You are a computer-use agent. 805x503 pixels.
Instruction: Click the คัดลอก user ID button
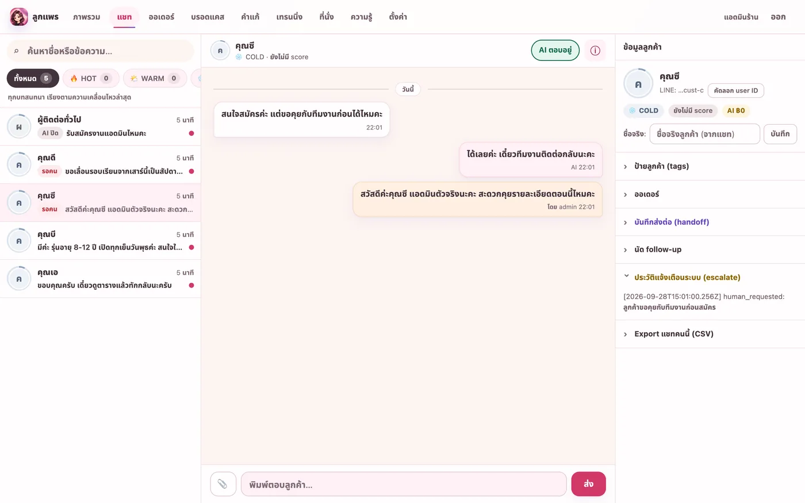click(x=735, y=90)
